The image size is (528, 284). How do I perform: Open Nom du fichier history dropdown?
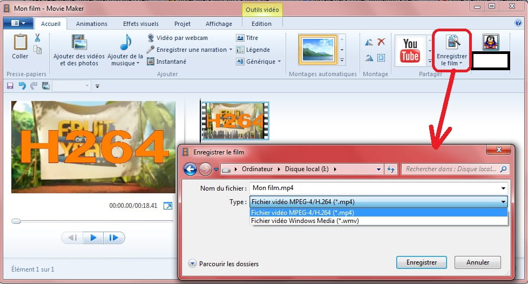(503, 188)
